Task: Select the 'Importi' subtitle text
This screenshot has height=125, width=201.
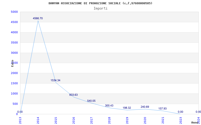Action: [x=100, y=8]
